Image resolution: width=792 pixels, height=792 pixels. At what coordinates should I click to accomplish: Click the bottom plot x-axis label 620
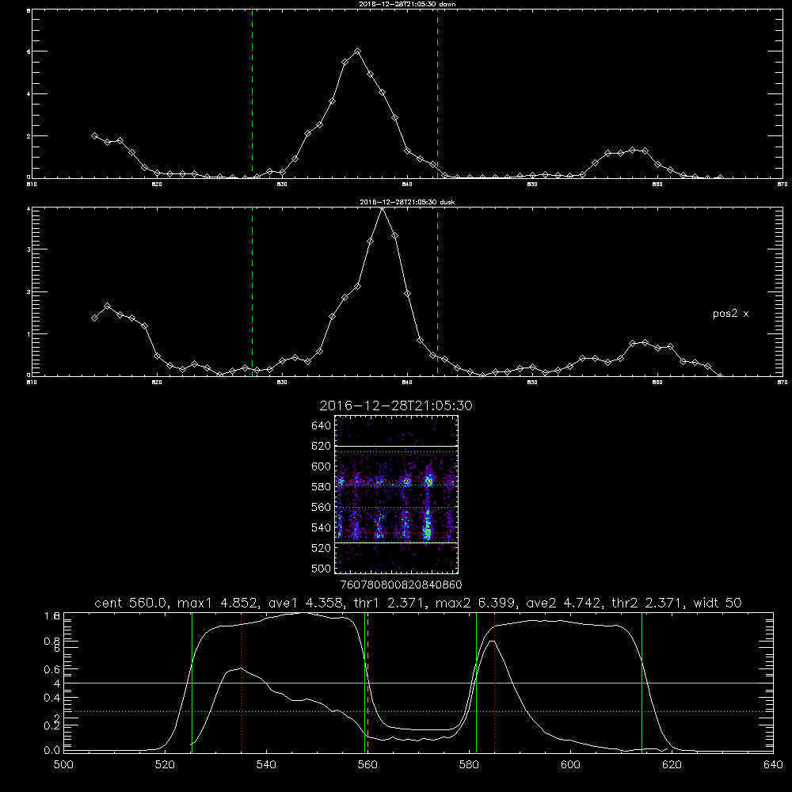(x=672, y=765)
